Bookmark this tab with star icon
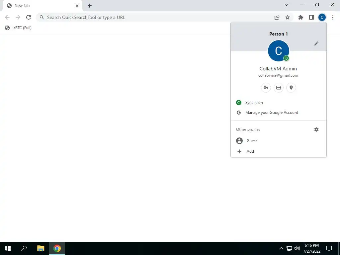340x255 pixels. click(x=288, y=17)
